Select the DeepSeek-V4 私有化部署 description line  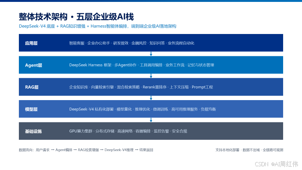coord(143,109)
